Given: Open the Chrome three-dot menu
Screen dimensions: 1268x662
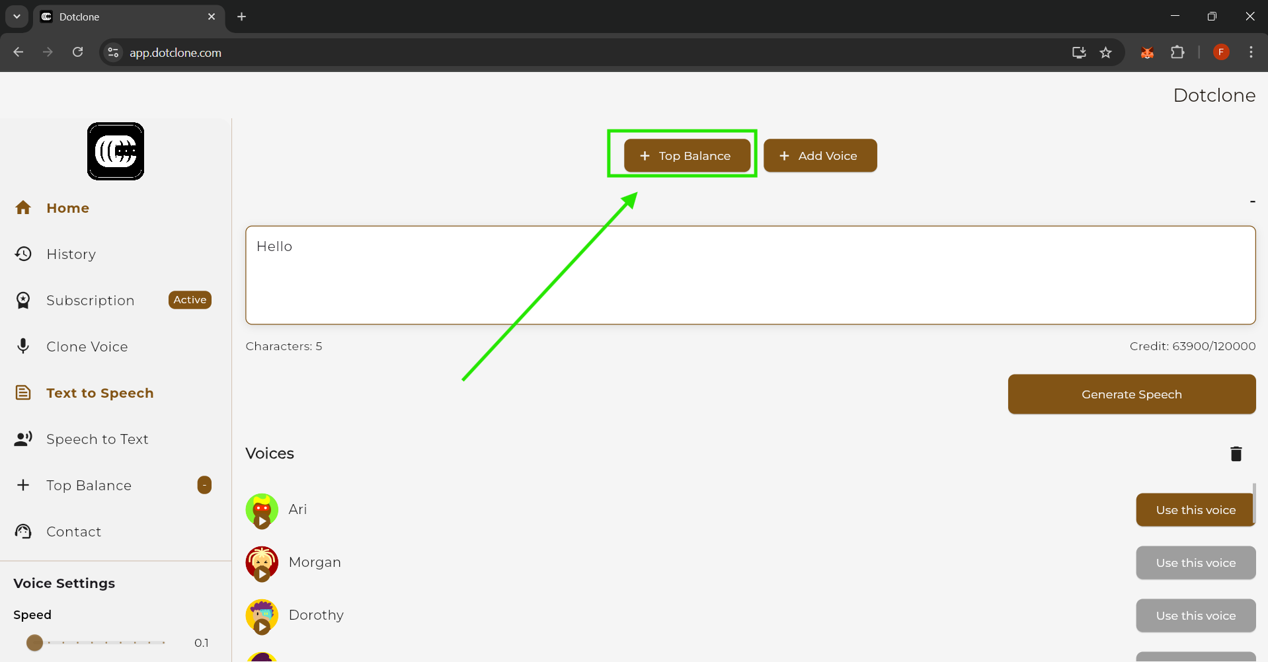Looking at the screenshot, I should (1251, 52).
